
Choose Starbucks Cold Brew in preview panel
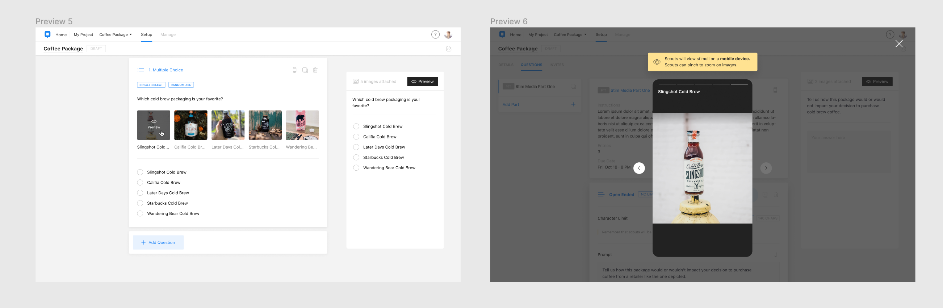[356, 158]
